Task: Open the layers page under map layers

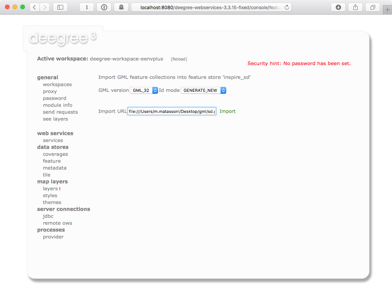Action: (50, 189)
